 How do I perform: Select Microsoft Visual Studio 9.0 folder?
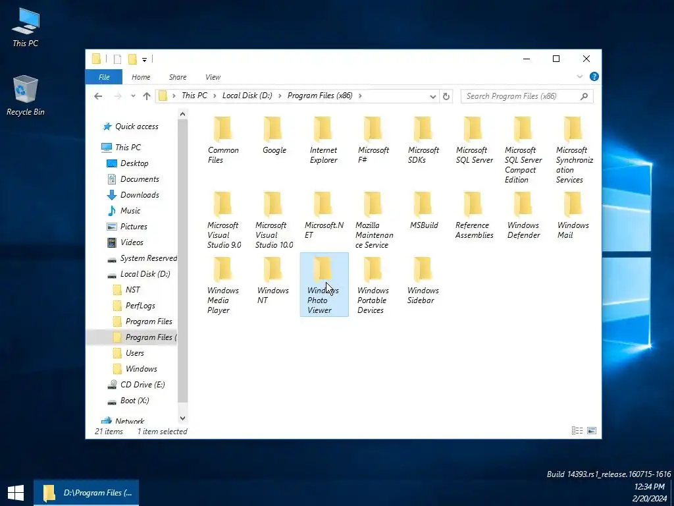click(224, 220)
